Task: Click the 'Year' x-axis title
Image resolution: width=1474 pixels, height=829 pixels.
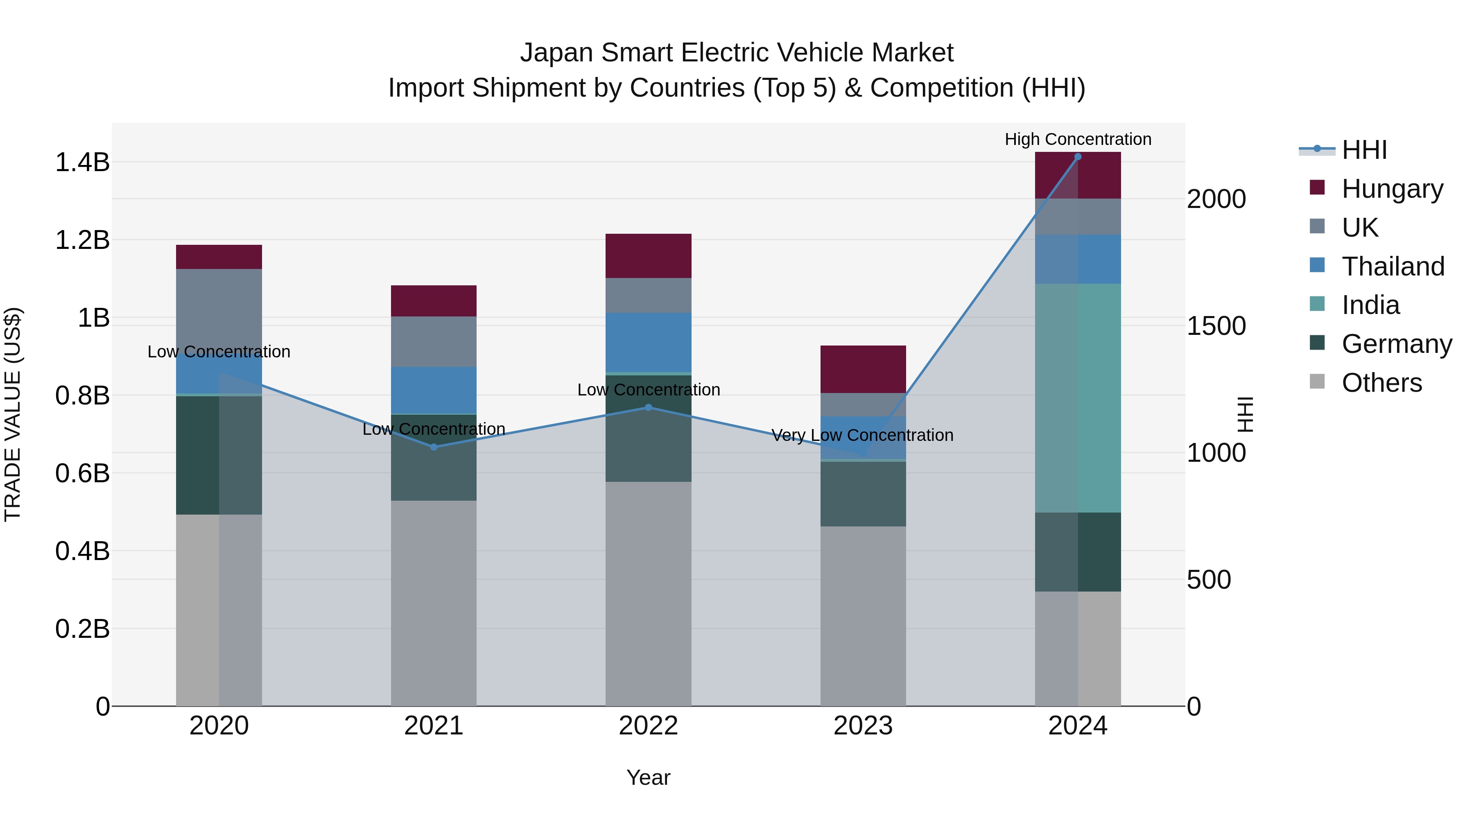Action: [x=648, y=777]
